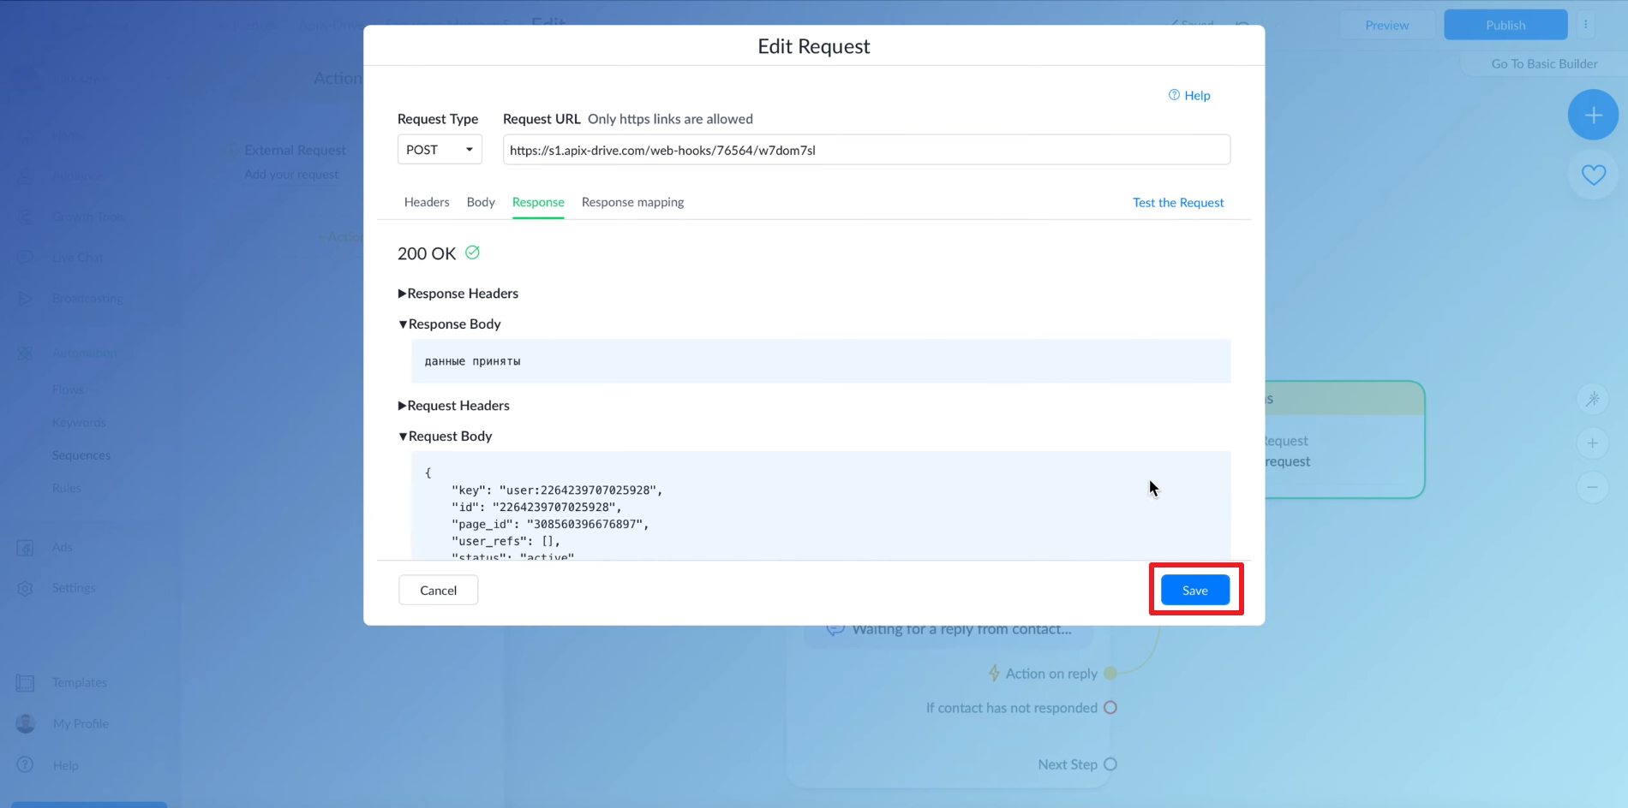Click the "user_refs": [] line
The width and height of the screenshot is (1628, 808).
pos(506,542)
